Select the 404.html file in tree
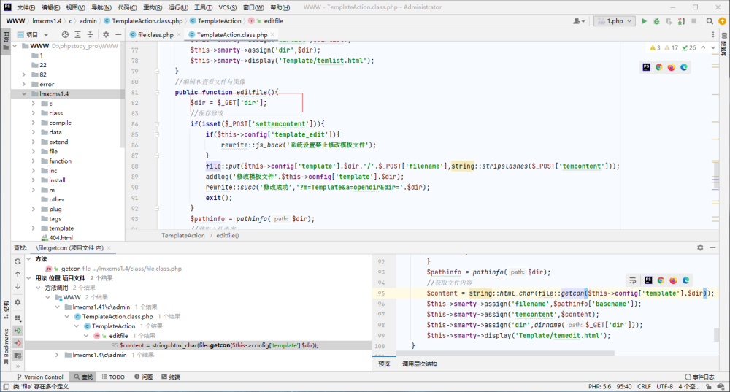 pos(61,237)
